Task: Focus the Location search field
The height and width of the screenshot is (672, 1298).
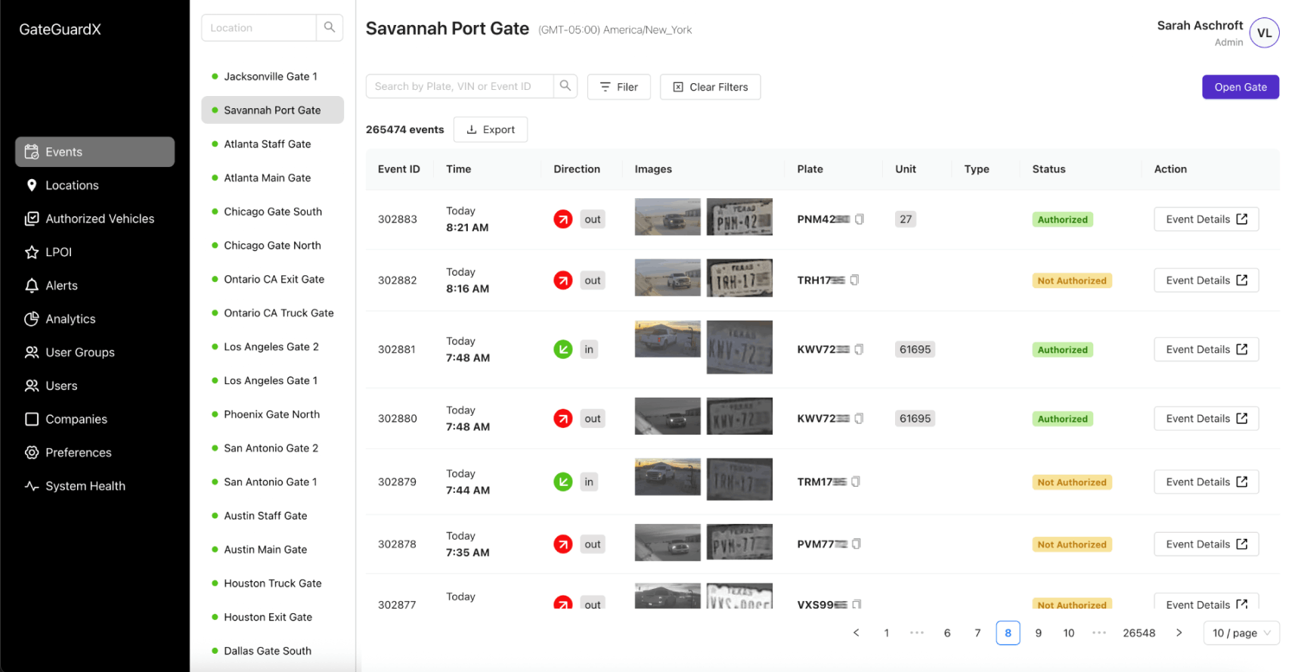Action: click(259, 27)
